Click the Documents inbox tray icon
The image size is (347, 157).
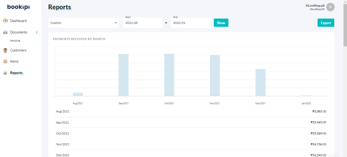click(5, 32)
